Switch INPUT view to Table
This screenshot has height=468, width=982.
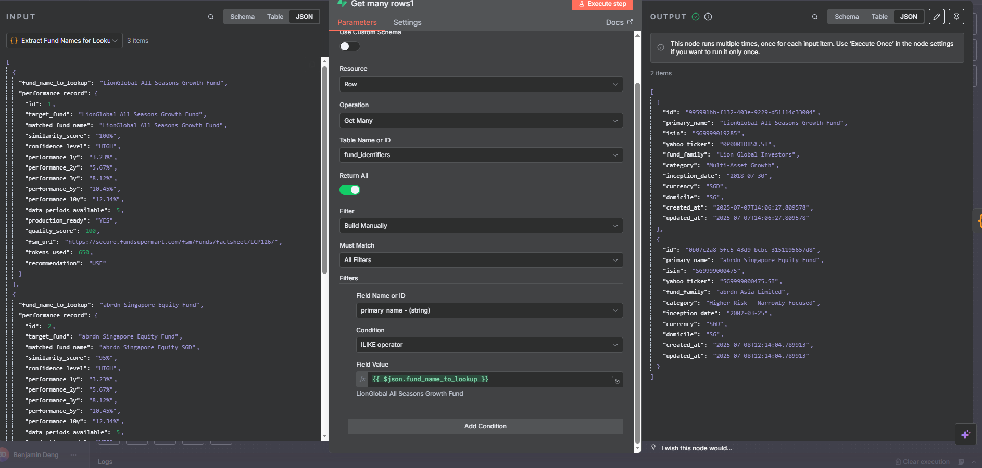tap(275, 17)
